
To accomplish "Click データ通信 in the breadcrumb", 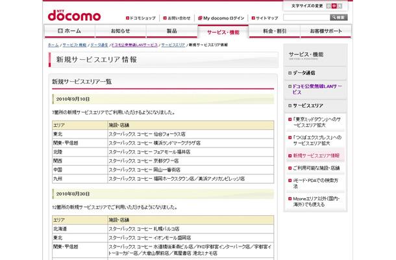I will [x=99, y=45].
